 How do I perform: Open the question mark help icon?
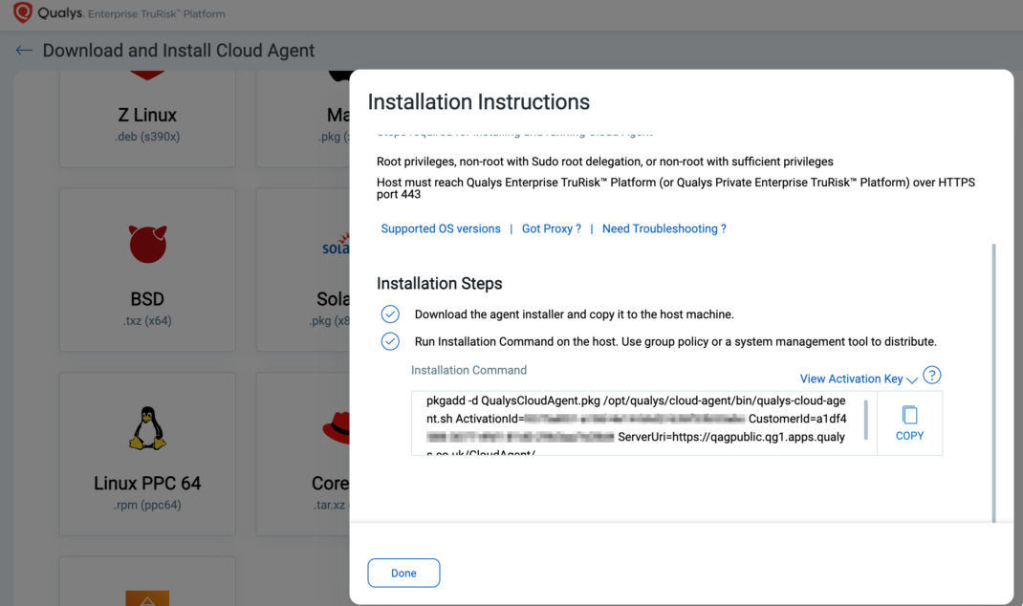tap(932, 376)
